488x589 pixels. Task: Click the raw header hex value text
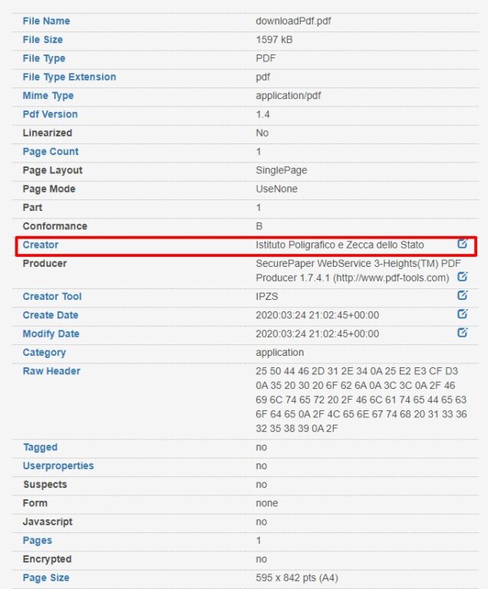pyautogui.click(x=361, y=400)
